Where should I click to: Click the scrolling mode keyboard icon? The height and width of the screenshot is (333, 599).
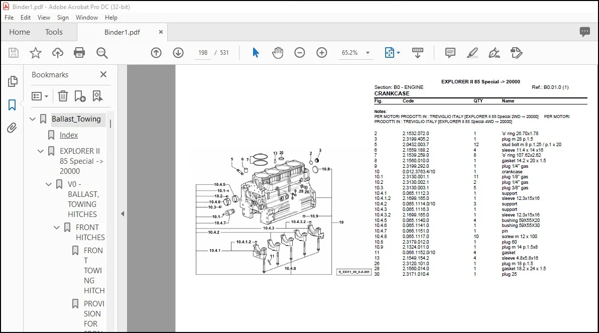click(418, 53)
